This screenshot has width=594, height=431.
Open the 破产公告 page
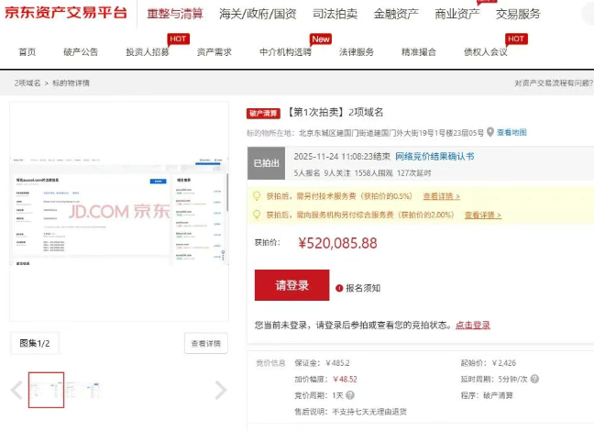[81, 52]
